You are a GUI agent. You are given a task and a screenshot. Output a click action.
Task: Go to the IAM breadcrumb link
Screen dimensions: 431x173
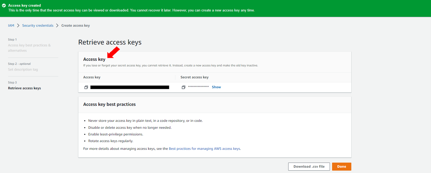click(11, 26)
